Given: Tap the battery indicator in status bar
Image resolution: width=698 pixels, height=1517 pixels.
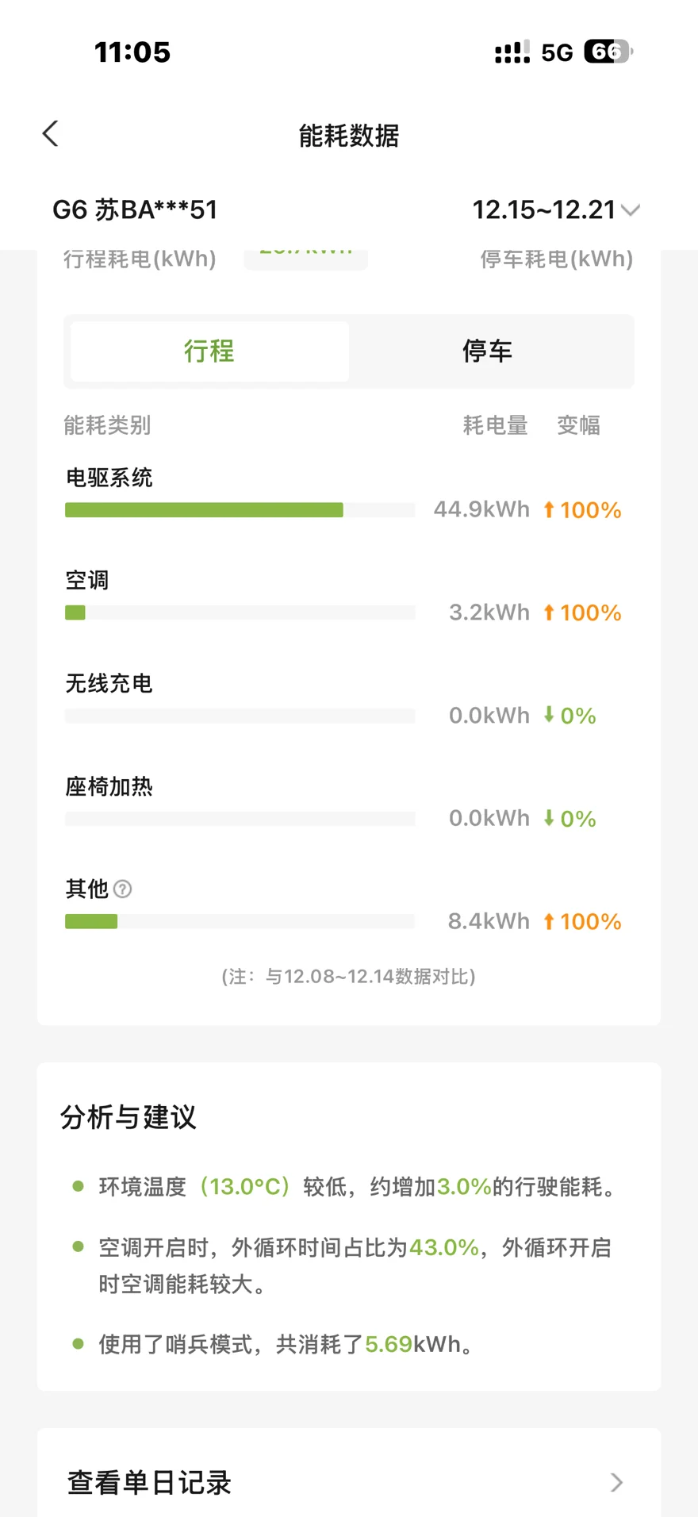Looking at the screenshot, I should (608, 52).
